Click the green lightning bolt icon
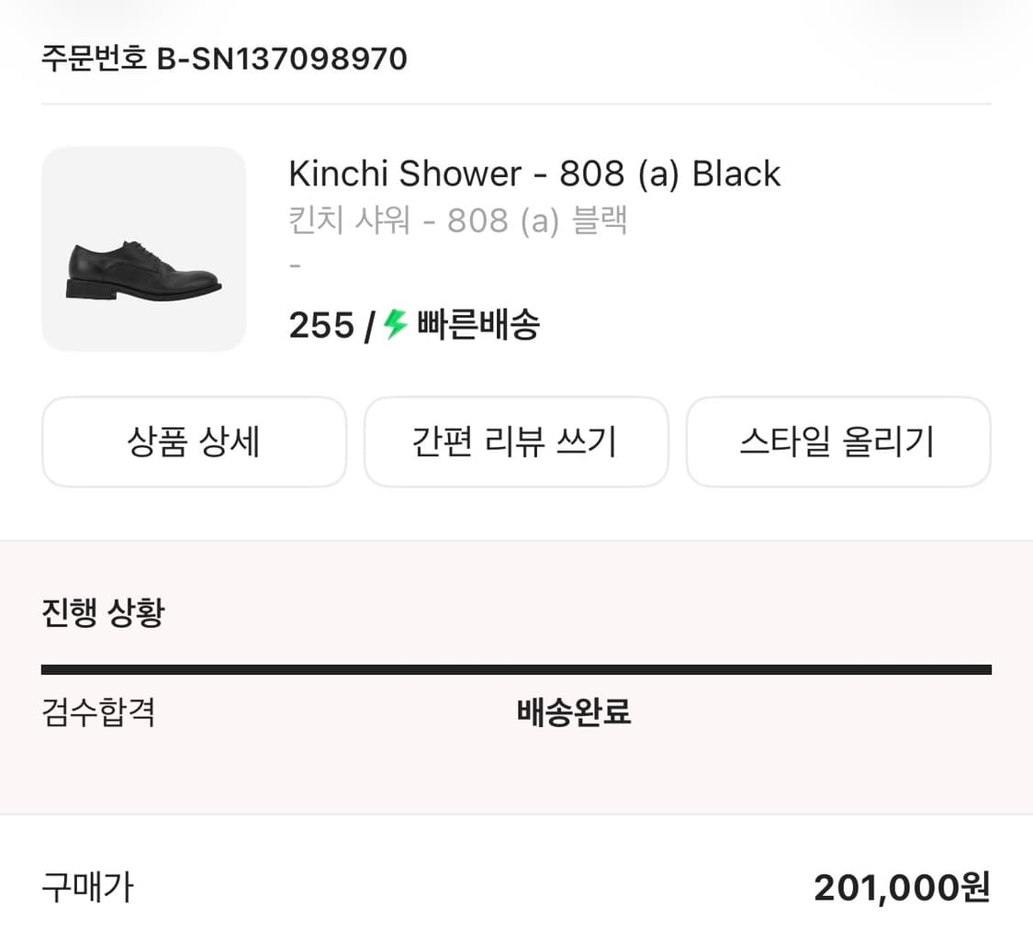 point(395,324)
